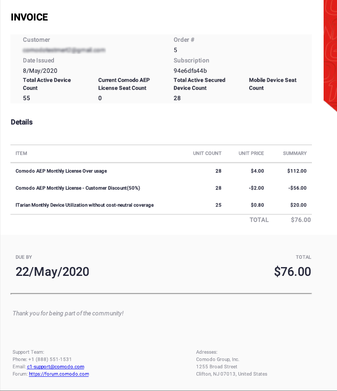This screenshot has height=391, width=337.
Task: Click the UNIT PRICE column header
Action: tap(251, 153)
